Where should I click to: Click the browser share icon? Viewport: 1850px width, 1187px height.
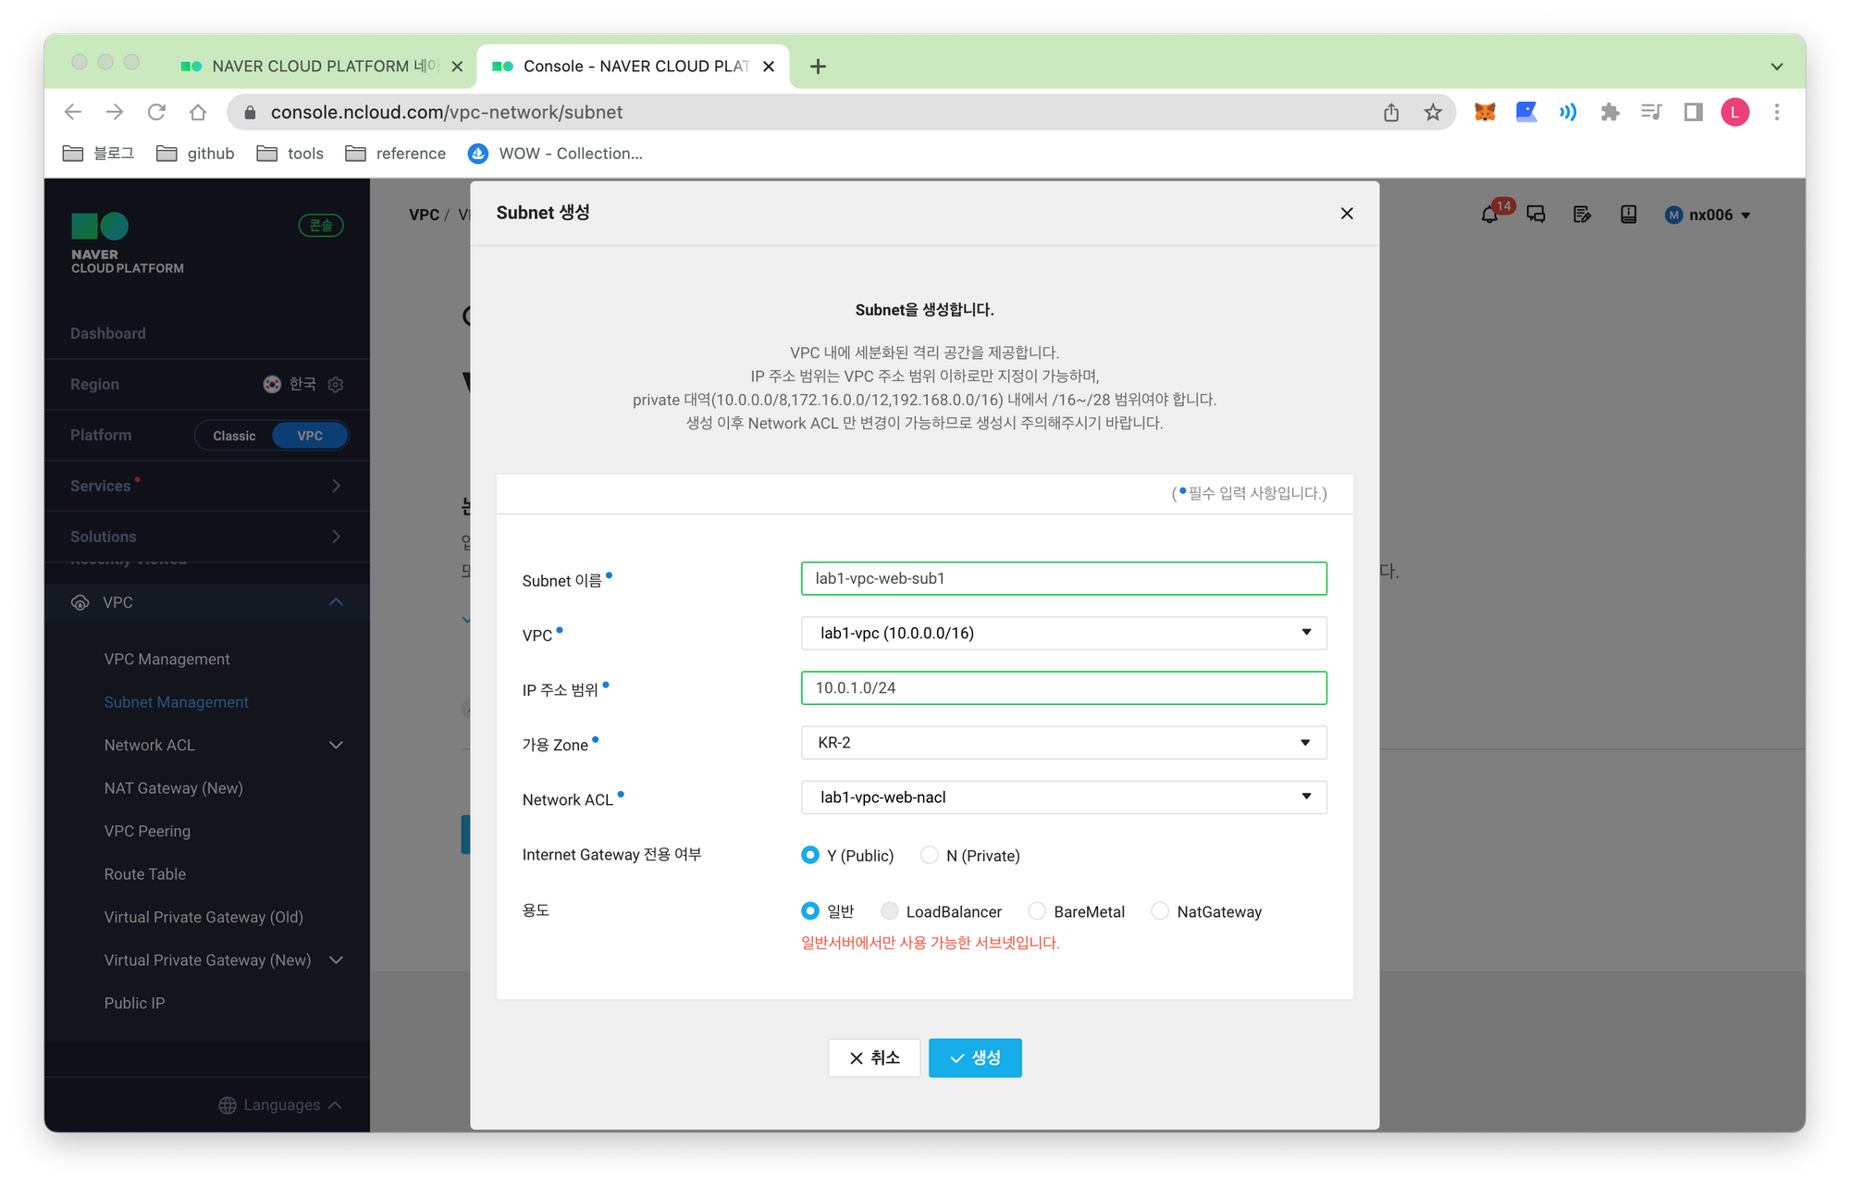tap(1391, 112)
